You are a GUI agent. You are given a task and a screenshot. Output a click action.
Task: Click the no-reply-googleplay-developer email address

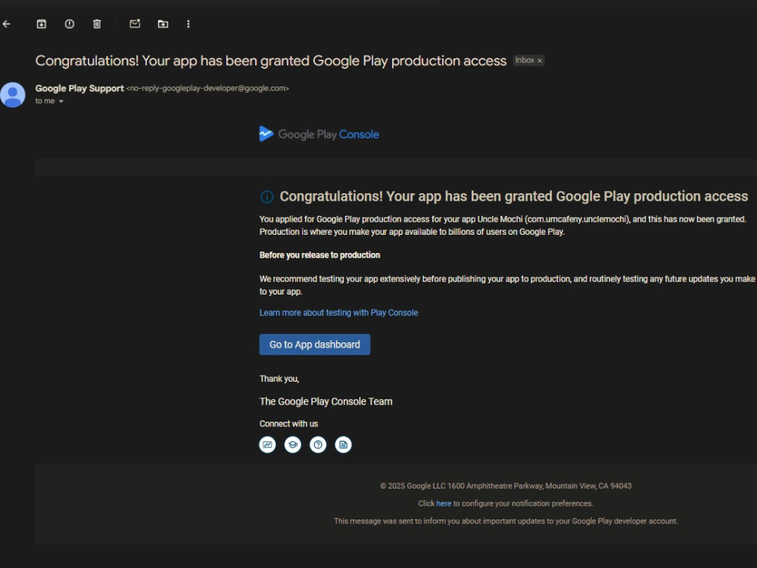pyautogui.click(x=207, y=89)
